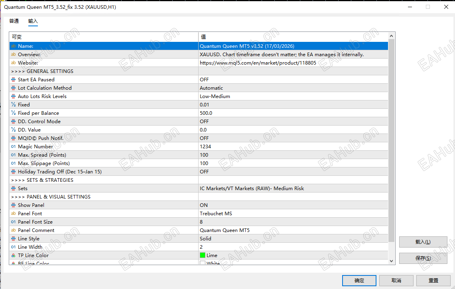Click the integer icon beside Line Width
The width and height of the screenshot is (455, 289).
(x=13, y=247)
